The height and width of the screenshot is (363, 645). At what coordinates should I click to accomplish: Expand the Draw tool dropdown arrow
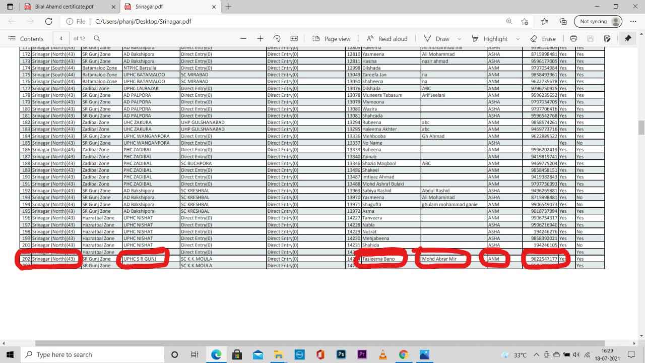pyautogui.click(x=459, y=39)
